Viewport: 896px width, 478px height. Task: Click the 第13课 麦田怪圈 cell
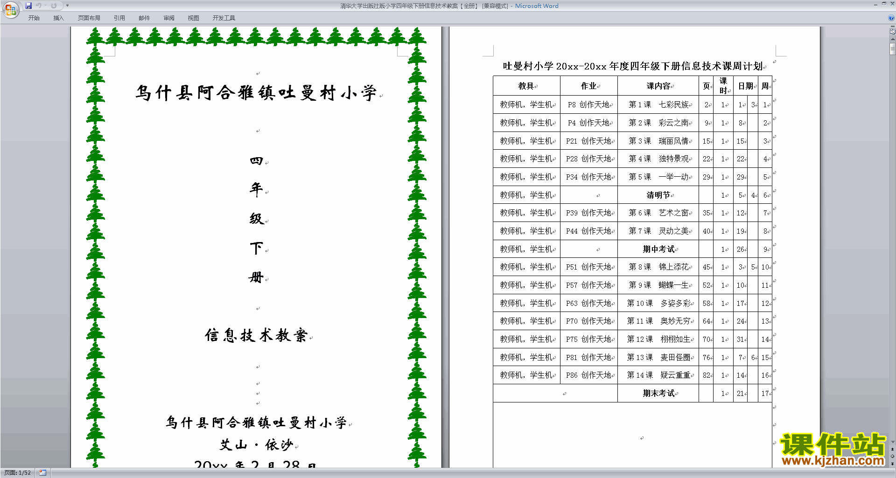[x=658, y=357]
